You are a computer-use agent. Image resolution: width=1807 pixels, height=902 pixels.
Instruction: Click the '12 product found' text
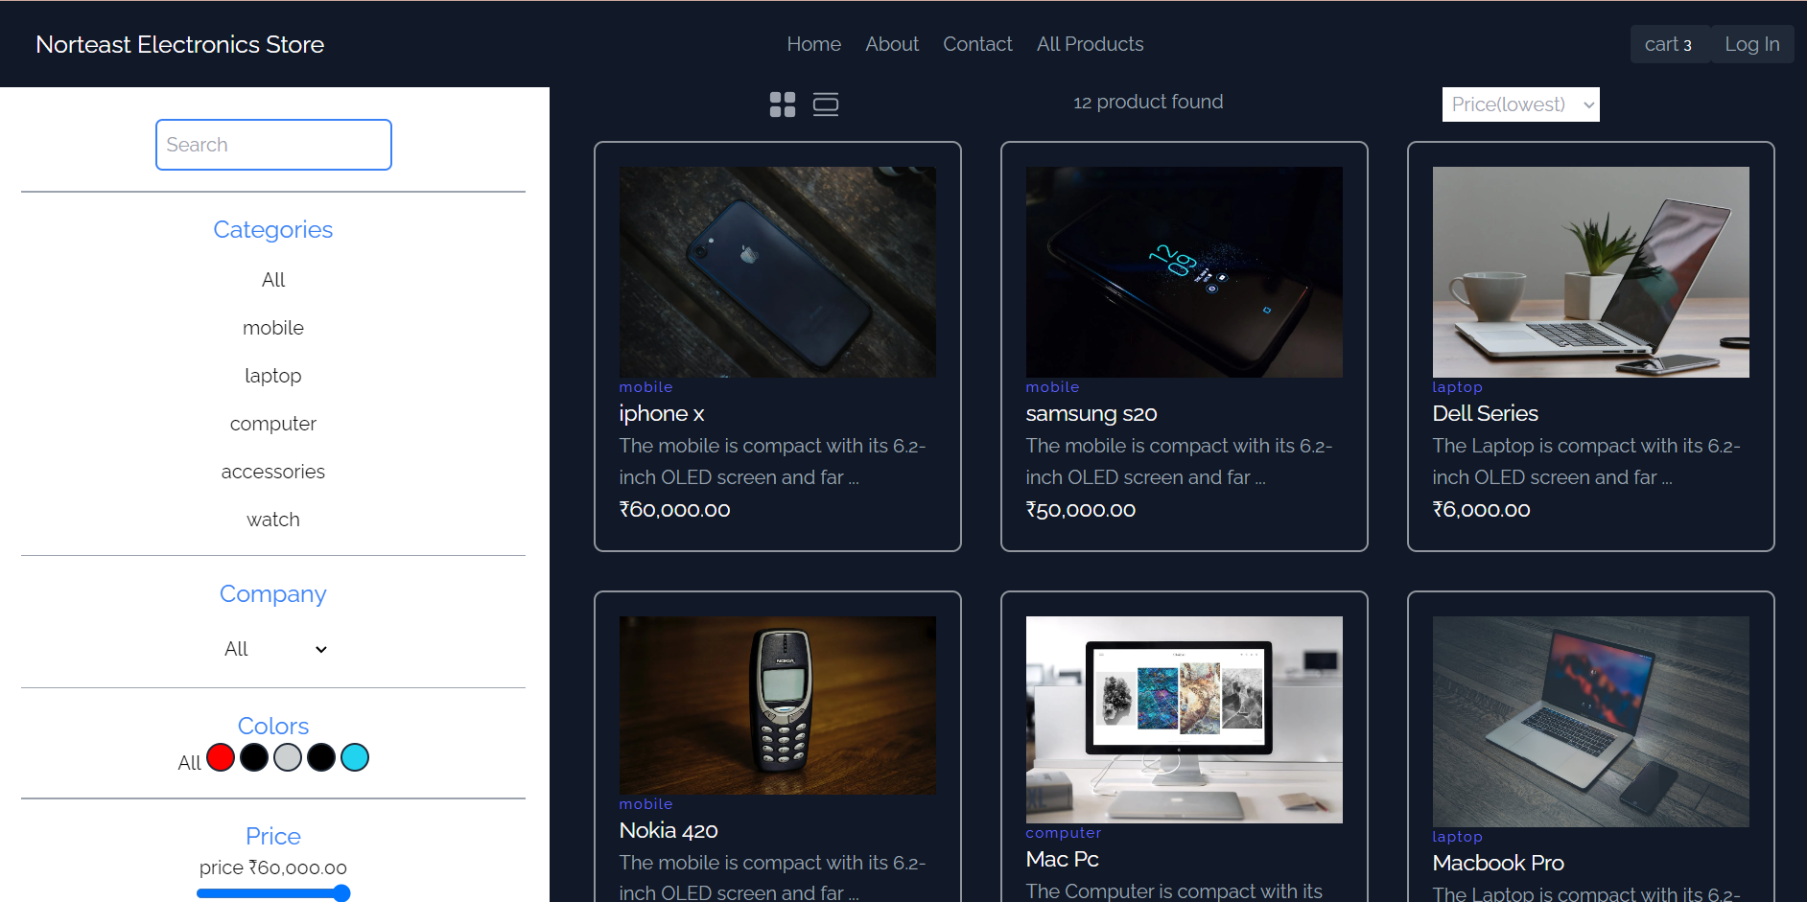1148,102
